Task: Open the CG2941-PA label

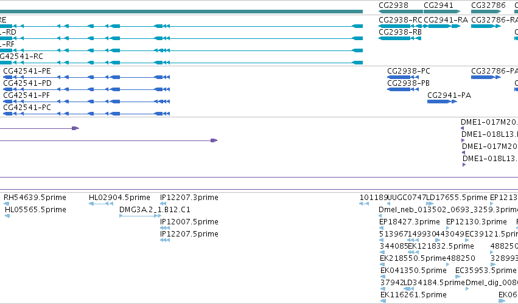Action: pos(449,95)
